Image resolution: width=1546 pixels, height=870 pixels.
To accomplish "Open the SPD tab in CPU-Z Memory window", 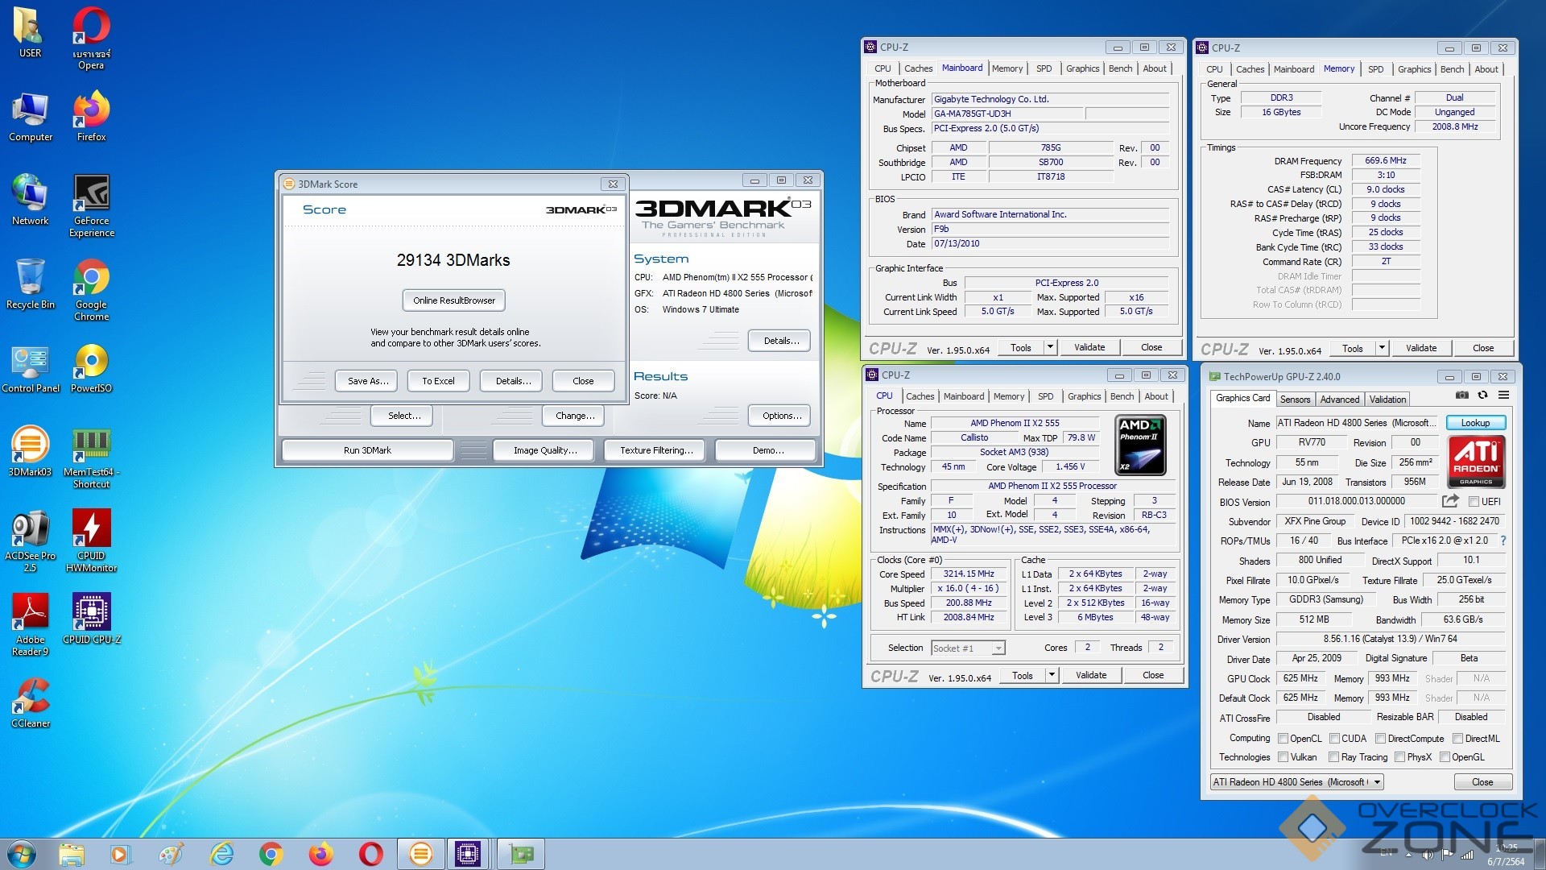I will pyautogui.click(x=1375, y=69).
